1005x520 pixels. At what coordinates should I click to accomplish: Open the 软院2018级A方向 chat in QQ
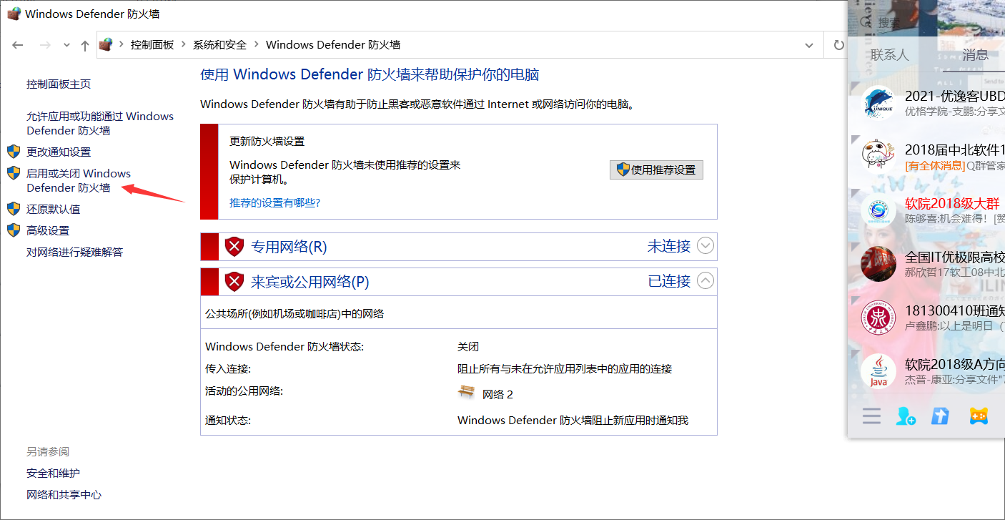pyautogui.click(x=927, y=371)
